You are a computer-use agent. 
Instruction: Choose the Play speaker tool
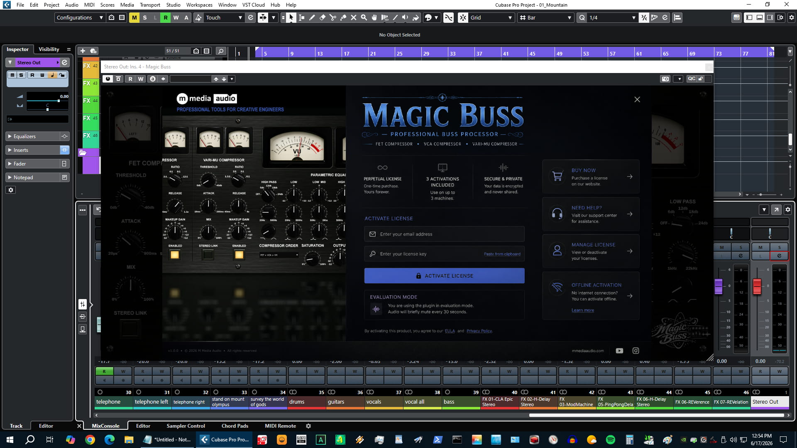[405, 17]
